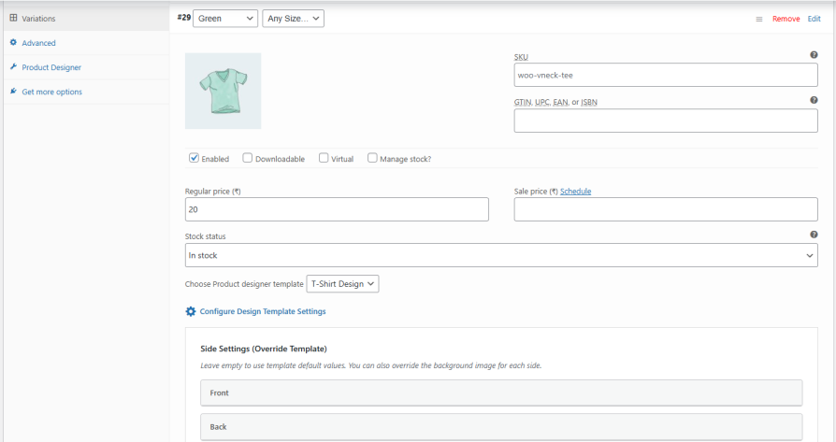Image resolution: width=836 pixels, height=442 pixels.
Task: Click the drag handle icon beside Remove
Action: [x=759, y=19]
